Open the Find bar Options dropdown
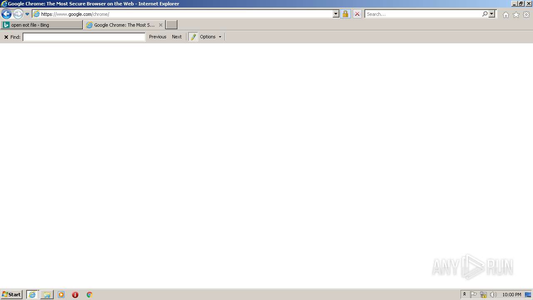This screenshot has width=533, height=300. point(211,37)
